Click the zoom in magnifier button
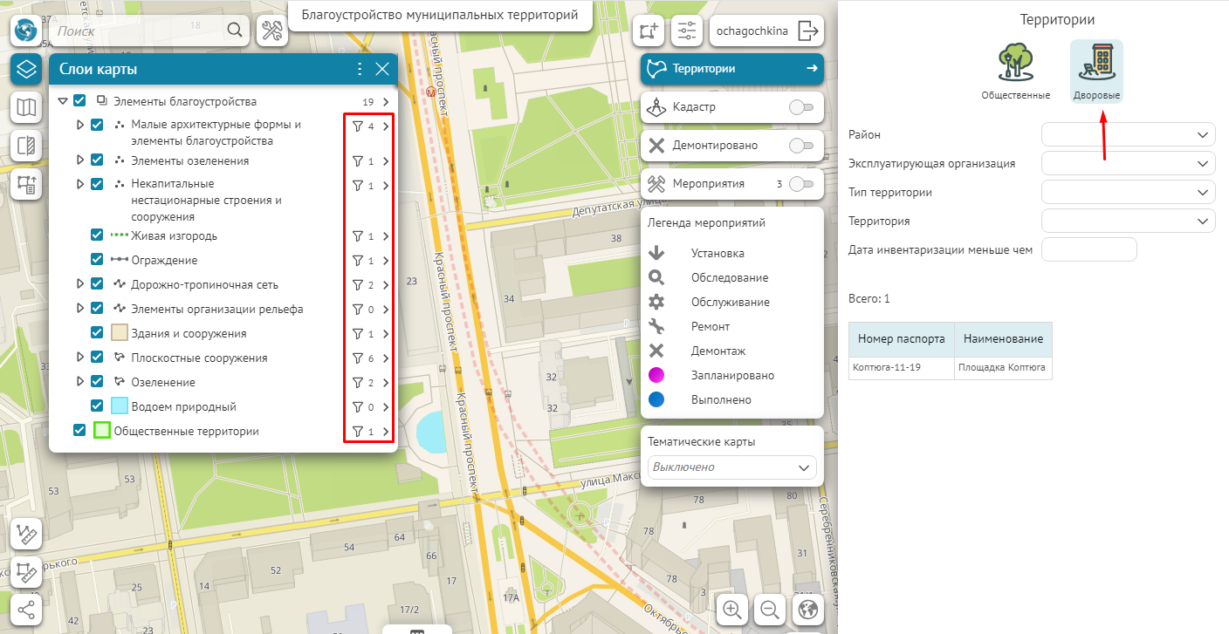The width and height of the screenshot is (1229, 634). pyautogui.click(x=732, y=609)
